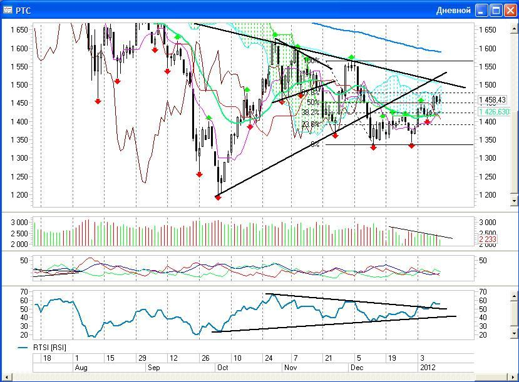519x382 pixels.
Task: Click the "Nov" month label on the time axis
Action: (x=290, y=368)
